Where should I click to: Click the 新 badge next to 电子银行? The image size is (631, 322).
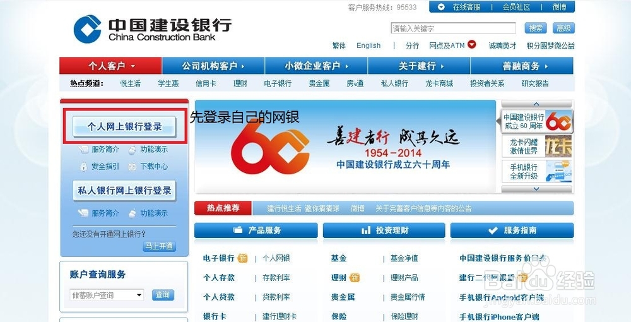(x=243, y=258)
